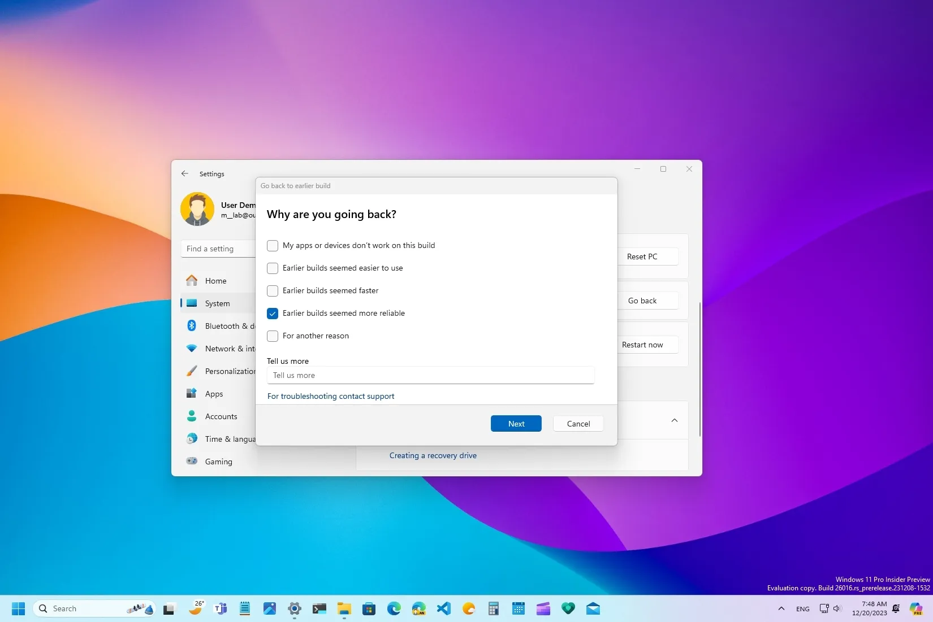
Task: Collapse the expanded recovery section
Action: (x=674, y=420)
